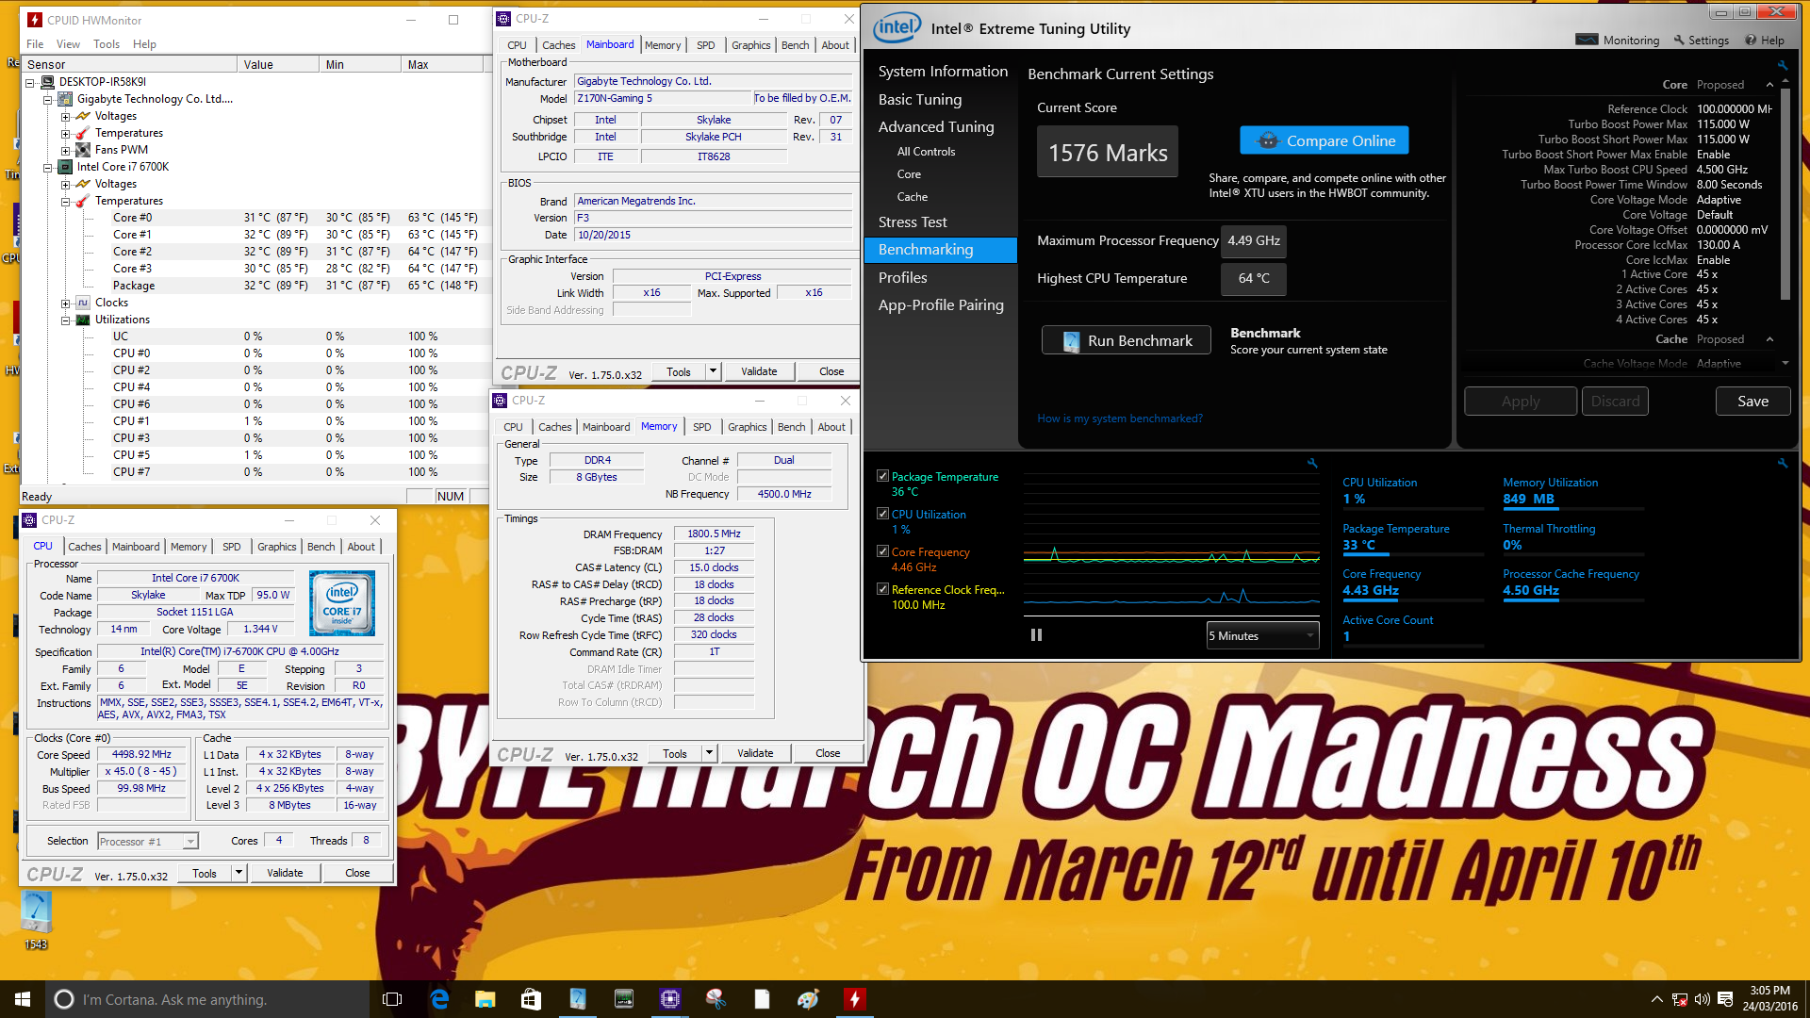Select Stress Test in XTU sidebar
The width and height of the screenshot is (1810, 1018).
click(x=913, y=222)
